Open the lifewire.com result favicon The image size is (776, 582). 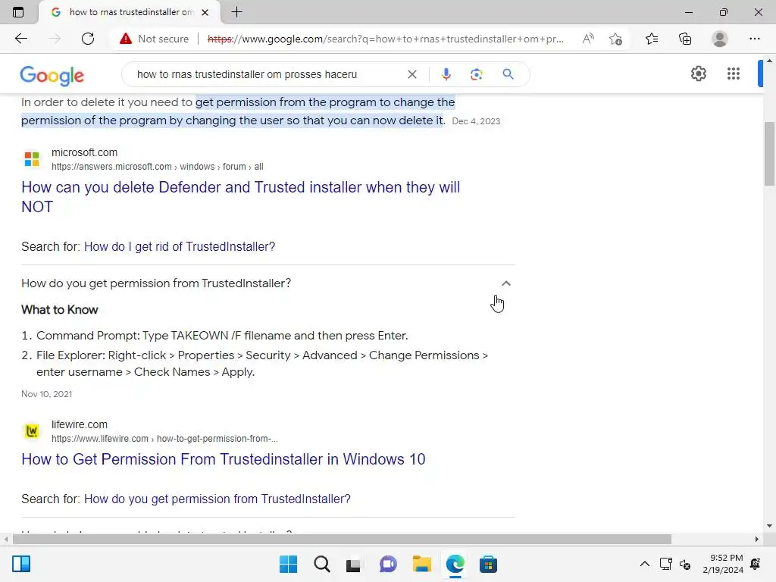(x=32, y=431)
